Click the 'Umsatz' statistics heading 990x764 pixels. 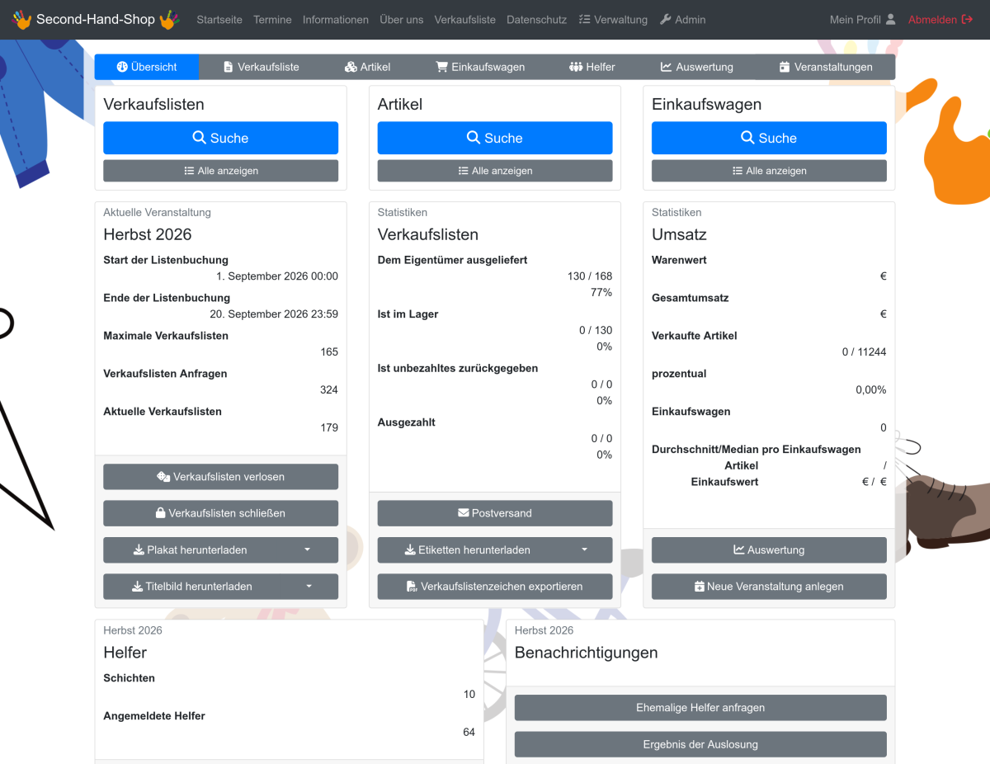pos(679,234)
